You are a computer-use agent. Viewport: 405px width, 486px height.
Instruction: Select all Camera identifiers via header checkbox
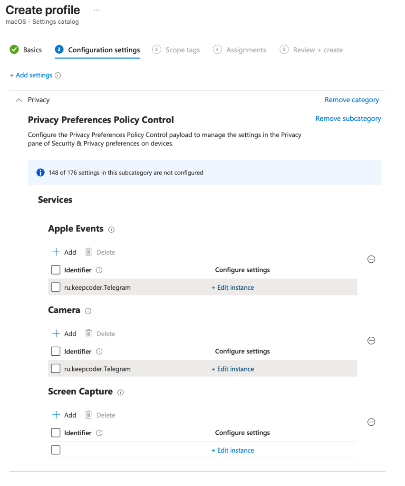point(56,352)
